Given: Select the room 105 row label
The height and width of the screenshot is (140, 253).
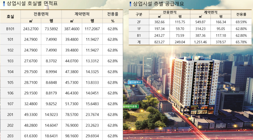Looking at the screenshot, I should tap(10, 82).
